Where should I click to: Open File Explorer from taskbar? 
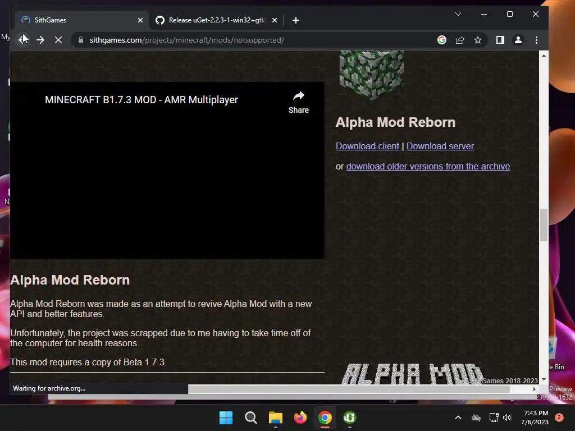[x=275, y=418]
